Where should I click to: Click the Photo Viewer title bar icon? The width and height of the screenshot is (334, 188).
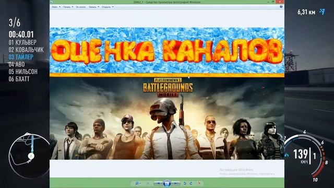[52, 2]
